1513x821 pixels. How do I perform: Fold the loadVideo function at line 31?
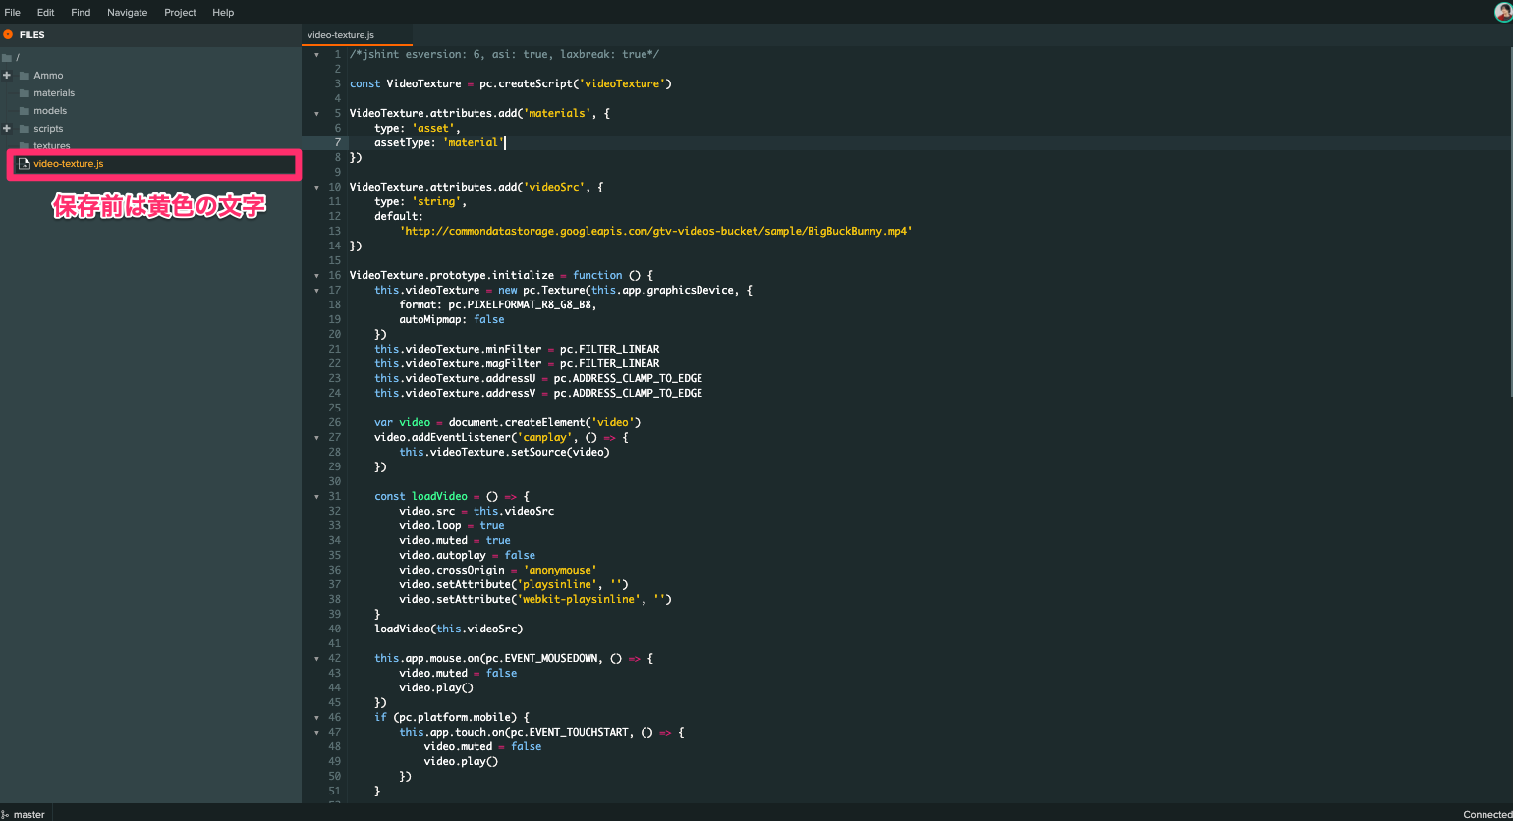[316, 497]
